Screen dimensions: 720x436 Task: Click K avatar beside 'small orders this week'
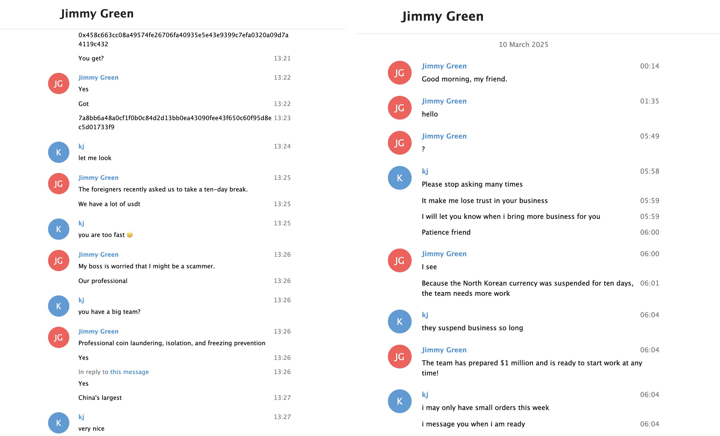(400, 401)
